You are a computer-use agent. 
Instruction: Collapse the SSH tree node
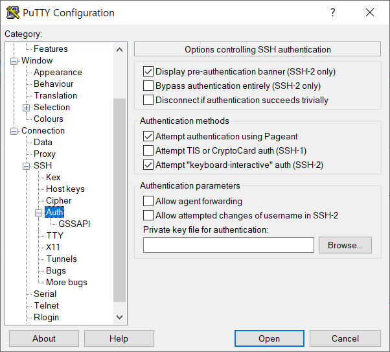26,166
